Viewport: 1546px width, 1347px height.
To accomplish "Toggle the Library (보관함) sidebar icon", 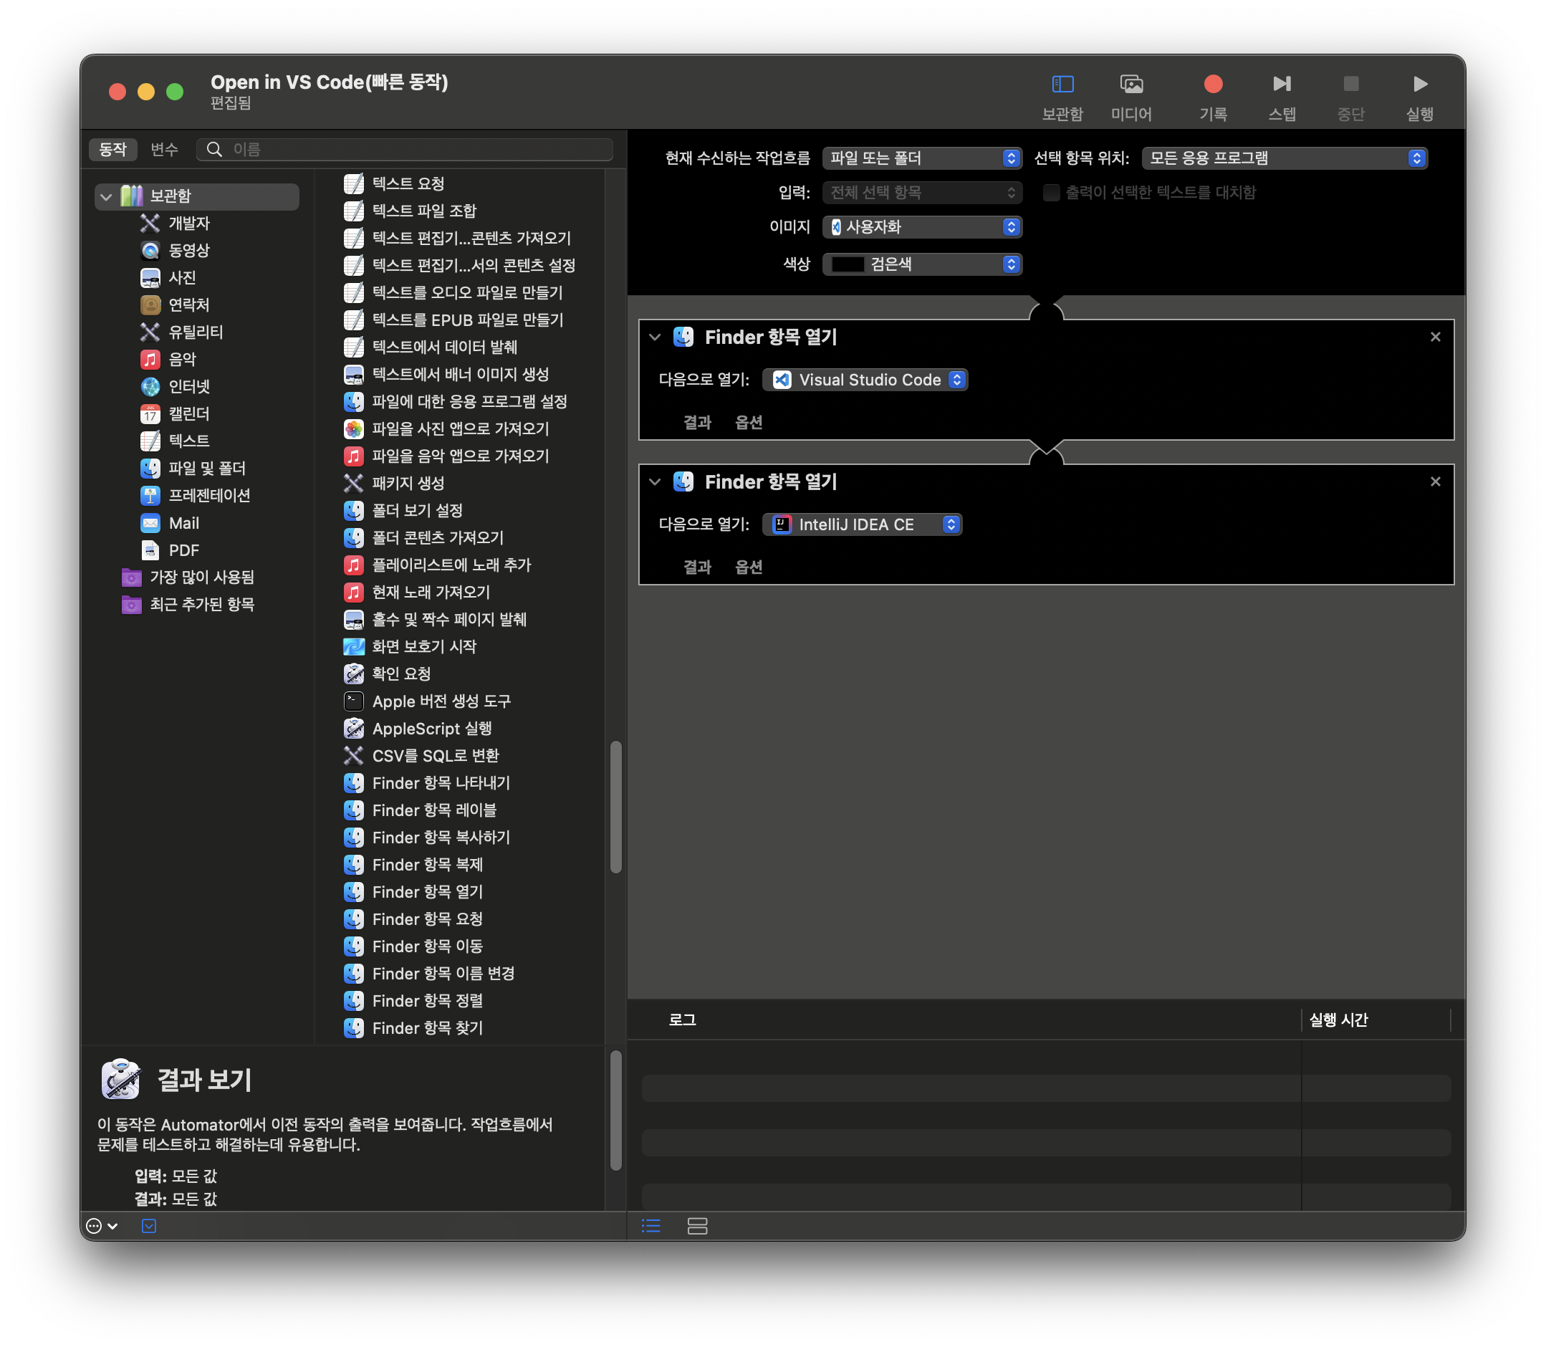I will pyautogui.click(x=1062, y=85).
